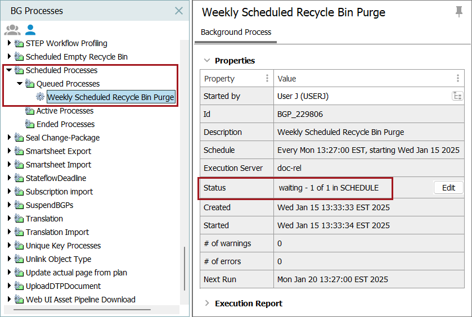Image resolution: width=472 pixels, height=317 pixels.
Task: Select Active Processes in the tree
Action: pos(65,111)
